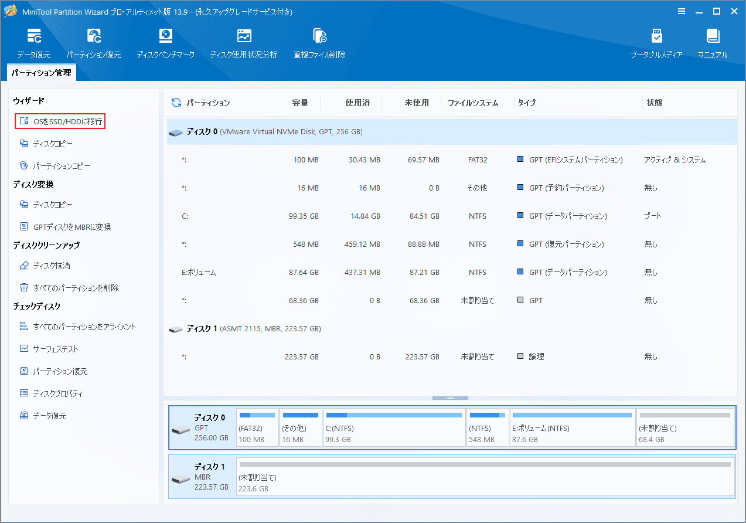
Task: Open ディスクプロパティ
Action: (x=51, y=393)
